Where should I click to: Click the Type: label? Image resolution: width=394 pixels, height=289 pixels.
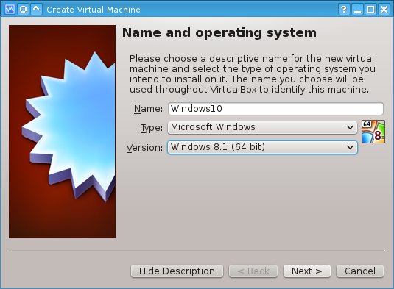(x=152, y=128)
